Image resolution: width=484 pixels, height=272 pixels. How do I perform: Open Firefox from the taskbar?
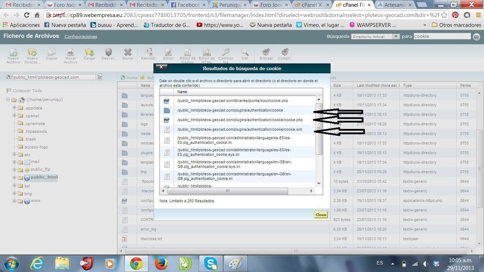coord(161,264)
